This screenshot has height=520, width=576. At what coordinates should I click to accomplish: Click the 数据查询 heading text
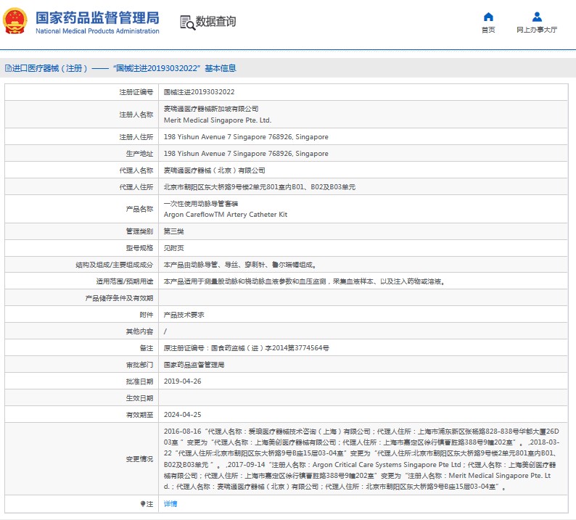coord(215,21)
